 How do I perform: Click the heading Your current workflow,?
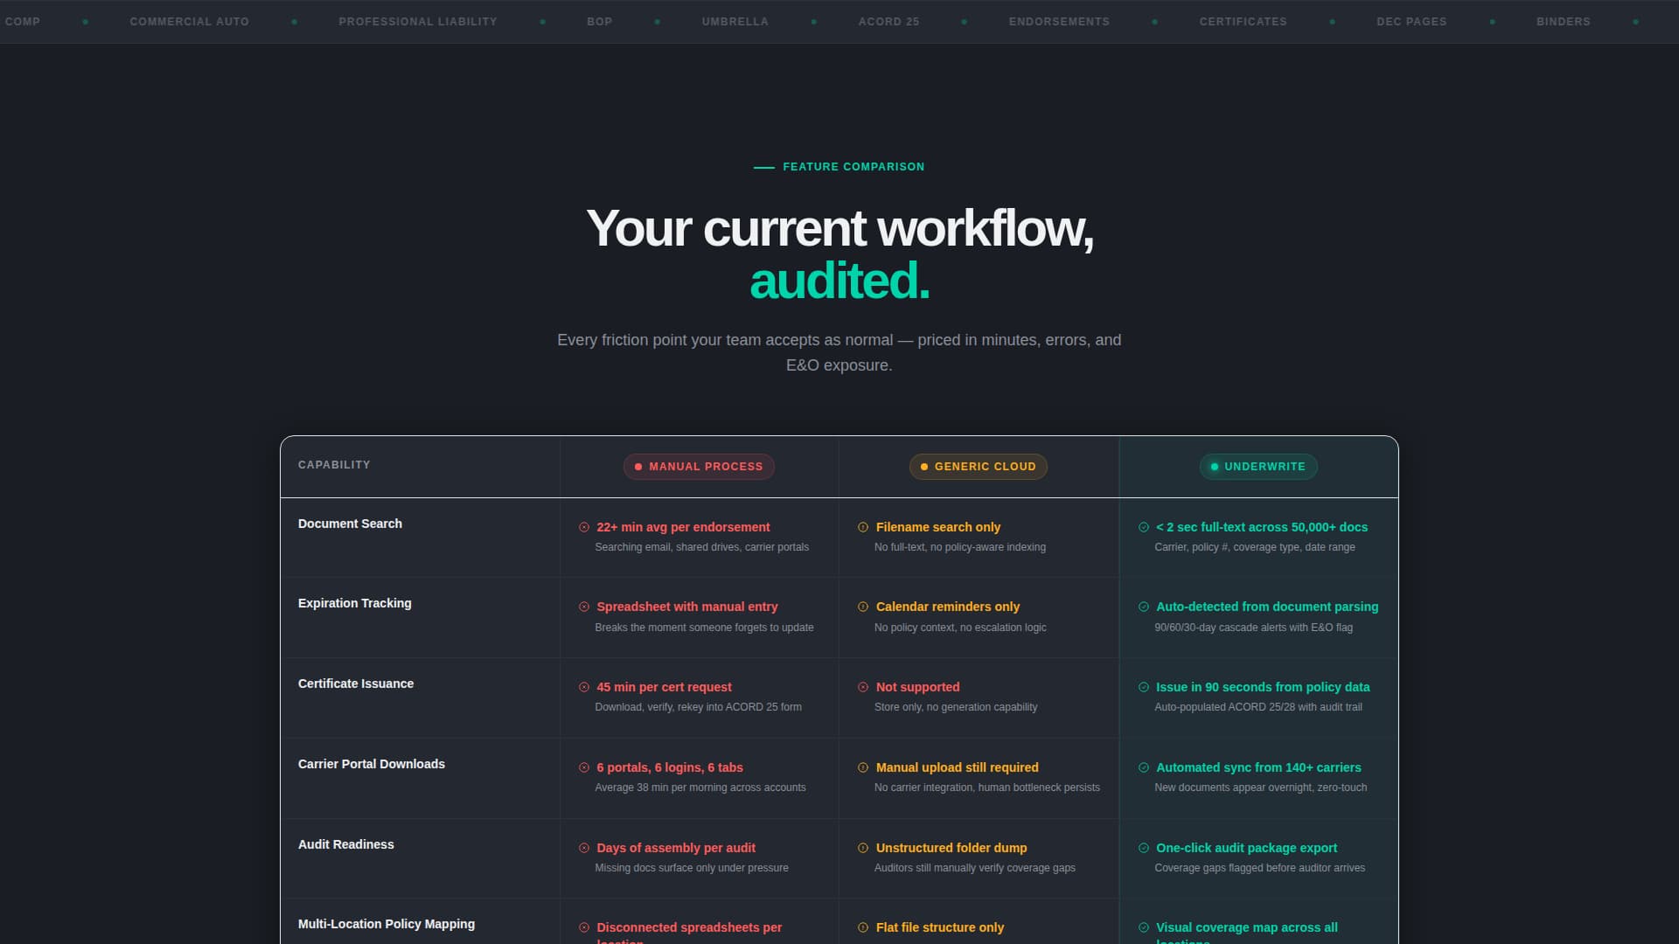coord(839,229)
